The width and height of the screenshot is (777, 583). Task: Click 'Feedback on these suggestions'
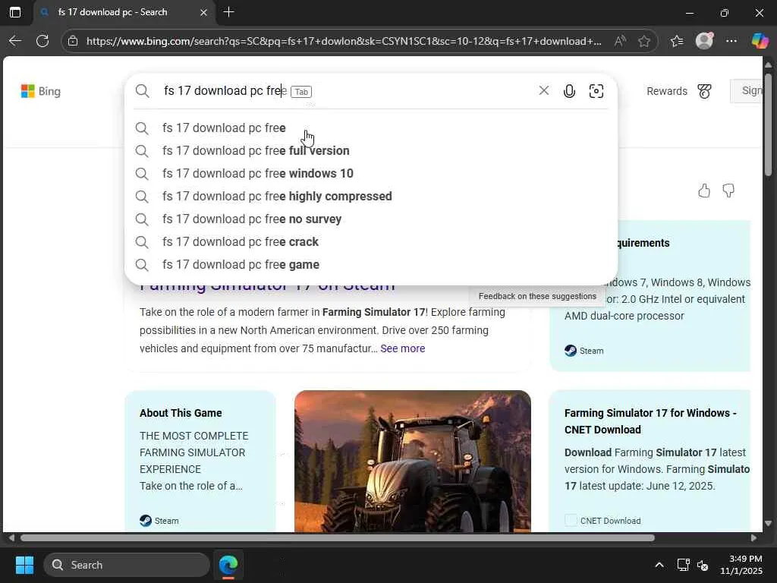(537, 296)
